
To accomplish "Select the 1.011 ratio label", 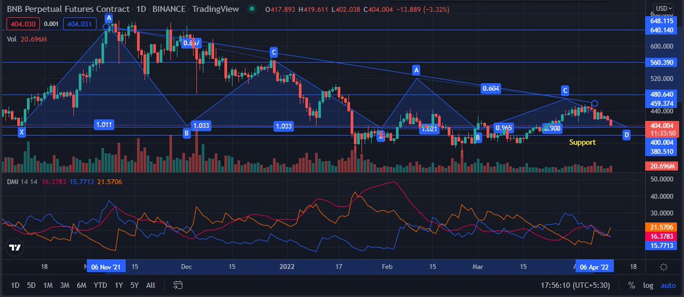I will pos(104,125).
